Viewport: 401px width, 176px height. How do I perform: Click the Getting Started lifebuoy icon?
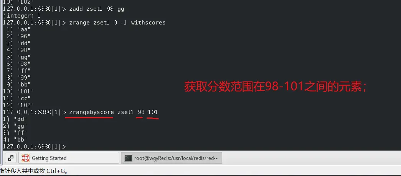[26, 158]
